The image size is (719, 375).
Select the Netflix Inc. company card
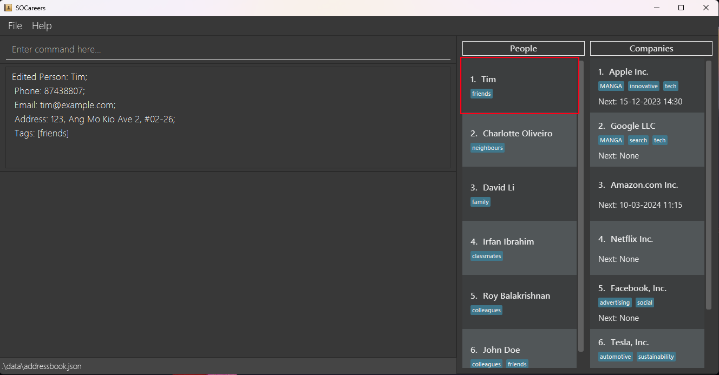[x=647, y=248]
